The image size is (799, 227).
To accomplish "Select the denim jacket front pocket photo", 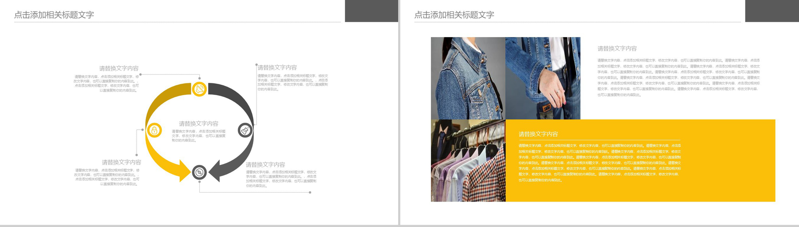I will coord(468,78).
